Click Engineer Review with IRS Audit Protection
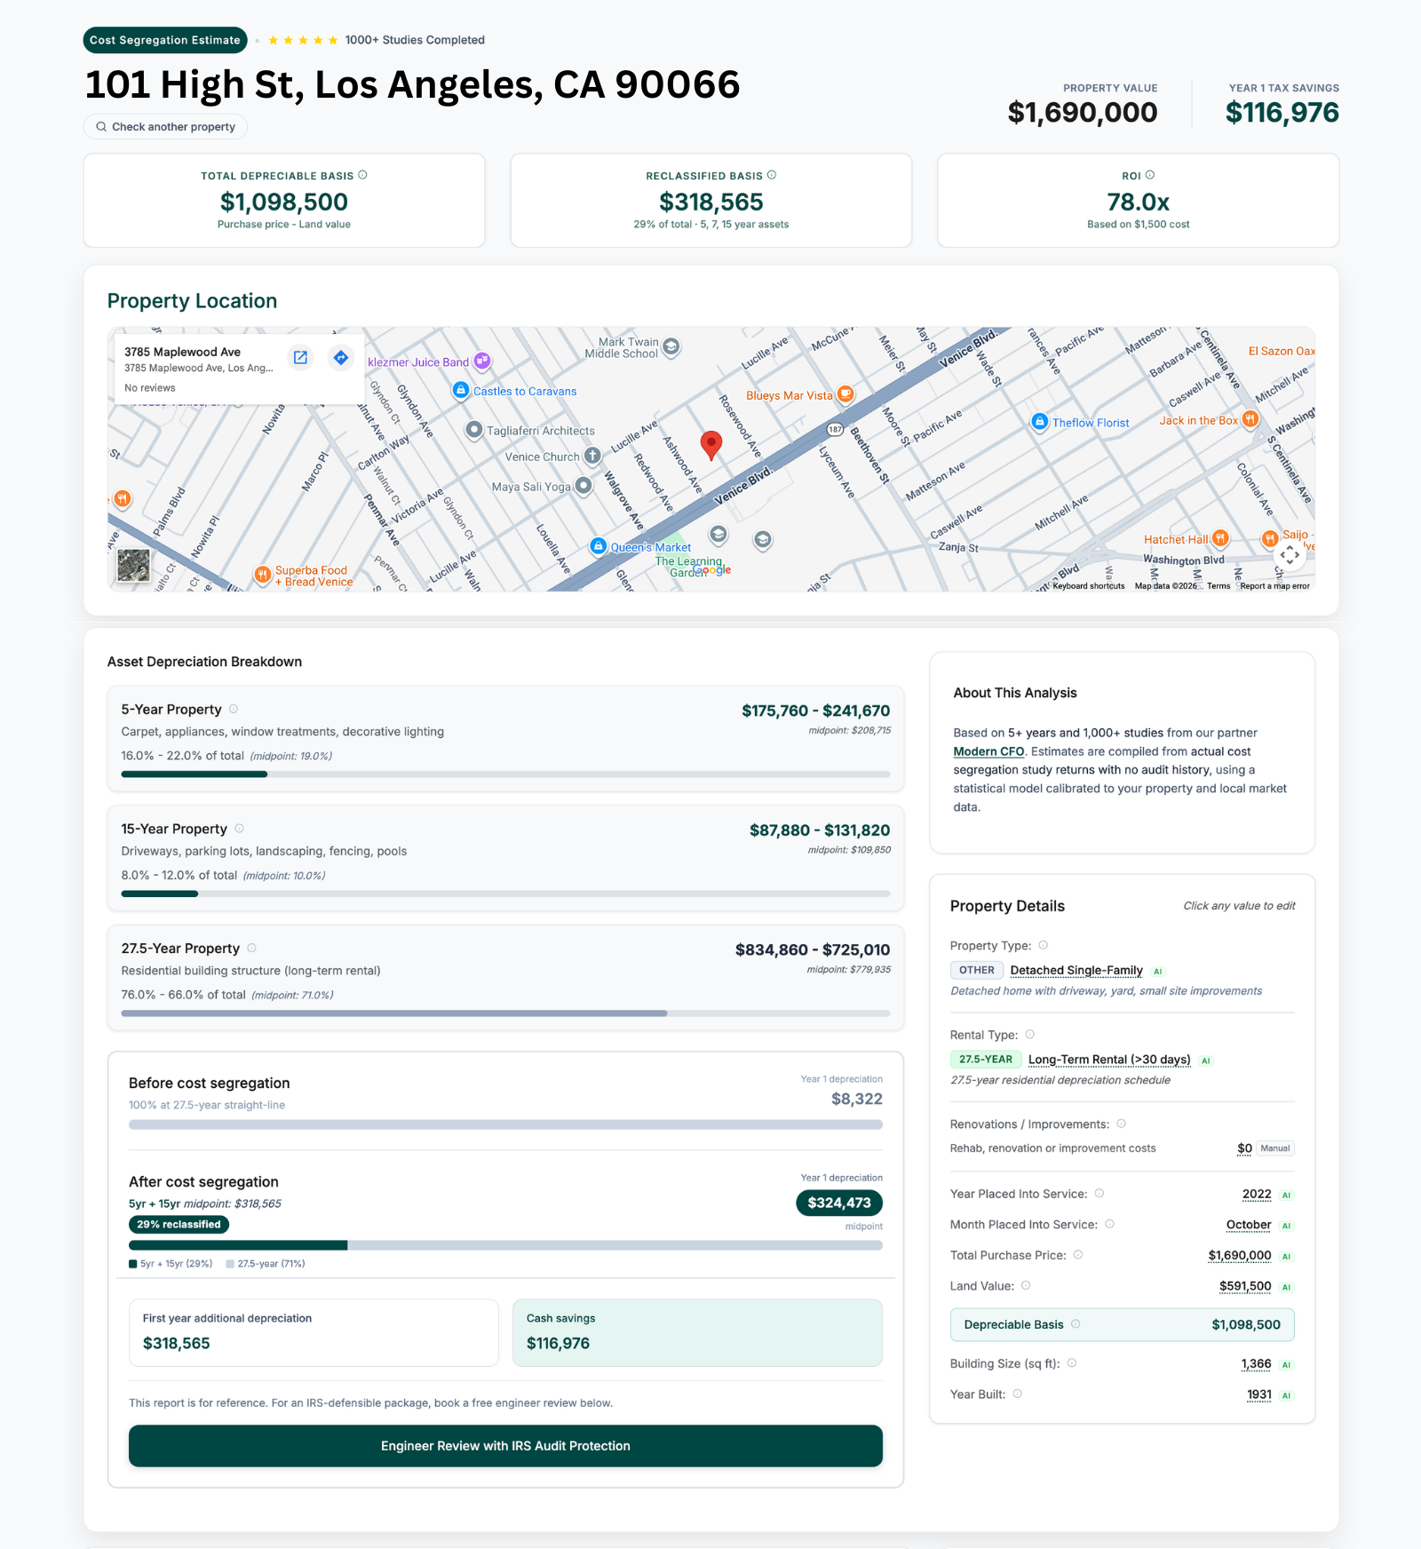 pos(505,1446)
